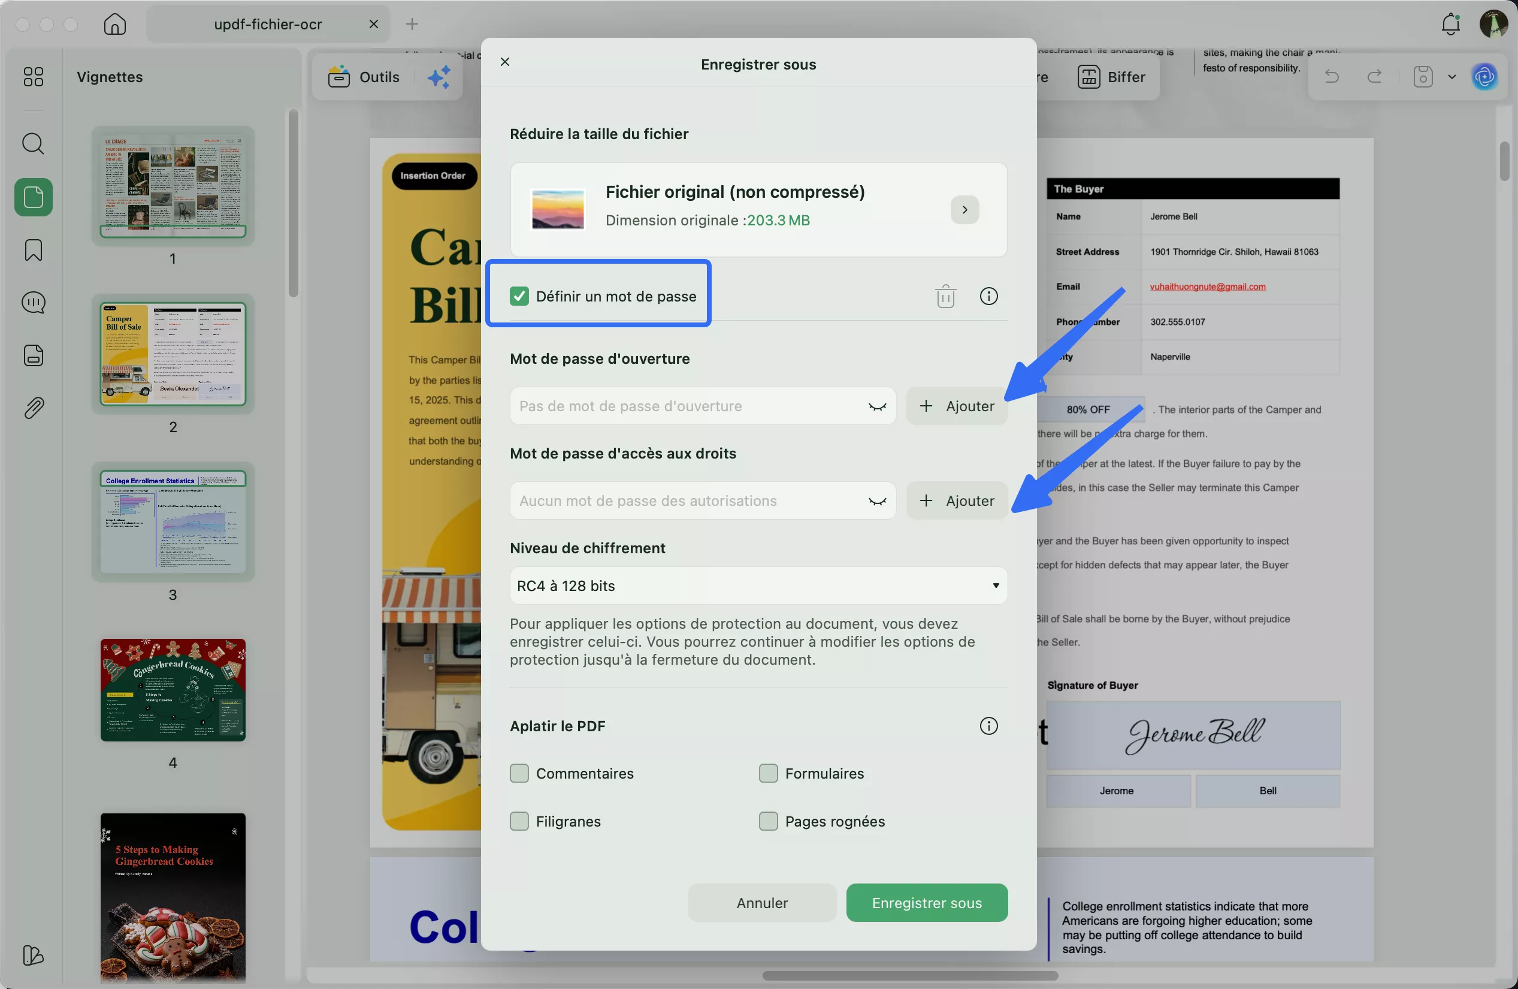Select the updf-fichier-ocr tab

pos(268,24)
